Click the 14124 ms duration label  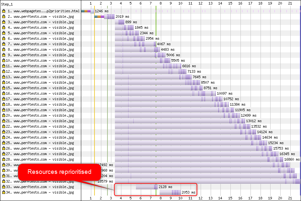tap(265, 132)
